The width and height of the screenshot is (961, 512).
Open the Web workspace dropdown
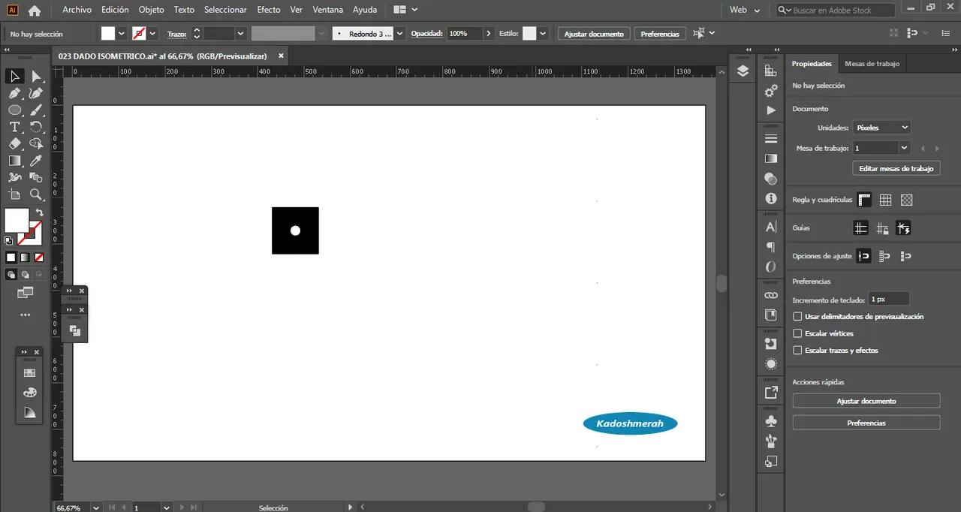click(x=745, y=10)
